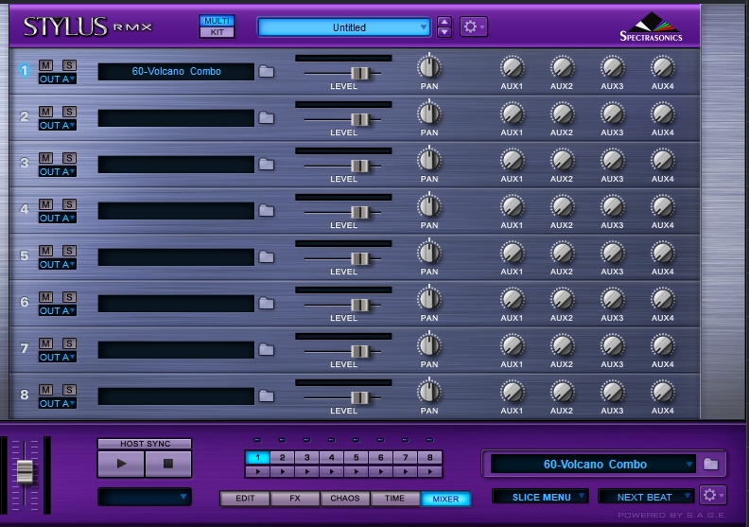Open the OUT A output menu for part 1

(58, 79)
